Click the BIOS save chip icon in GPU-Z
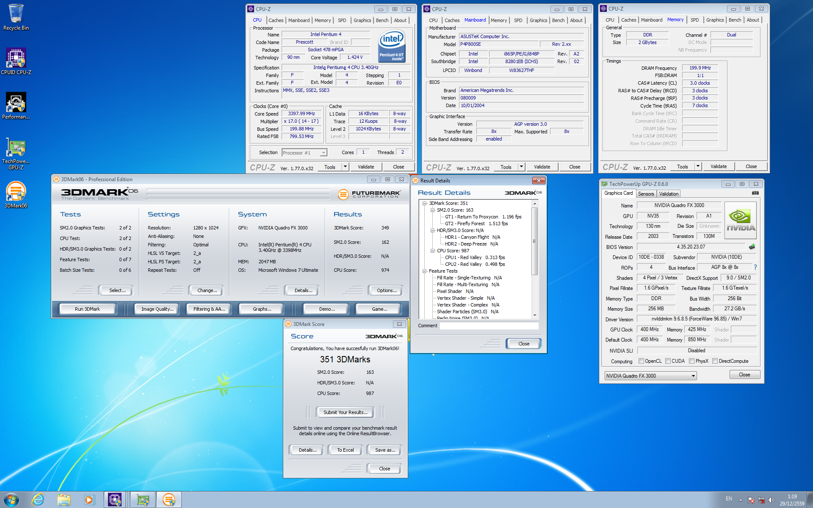Screen dimensions: 813x508 click(x=752, y=247)
